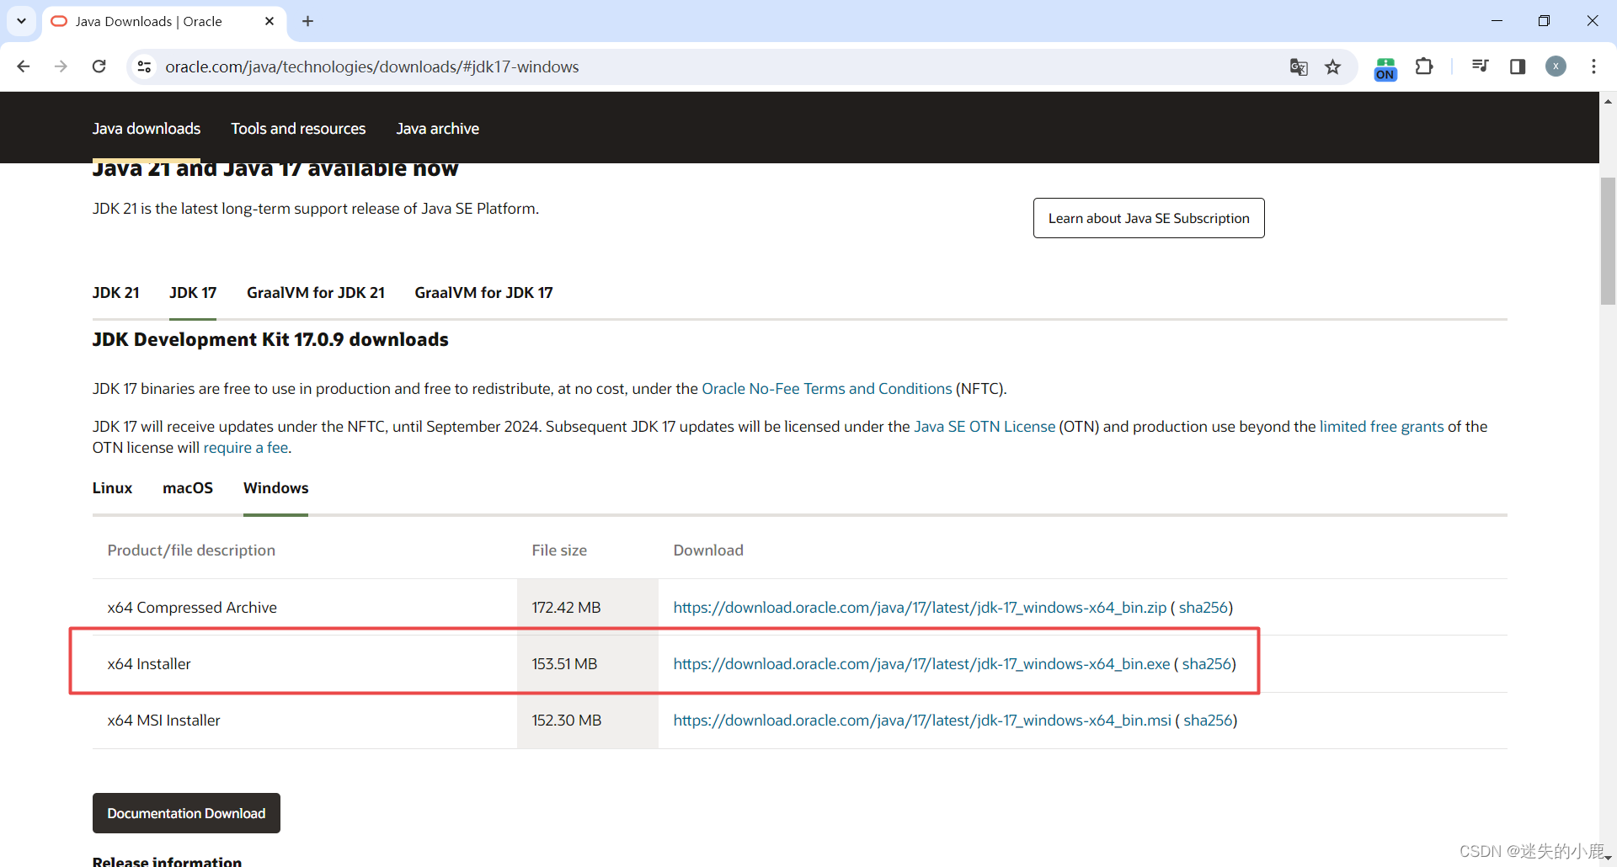Close the Java Downloads tab
The height and width of the screenshot is (867, 1617).
click(x=269, y=21)
